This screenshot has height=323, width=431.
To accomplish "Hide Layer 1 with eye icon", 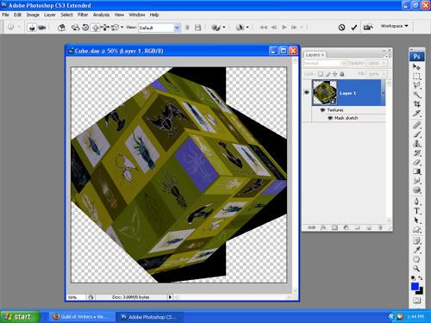I will coord(307,92).
